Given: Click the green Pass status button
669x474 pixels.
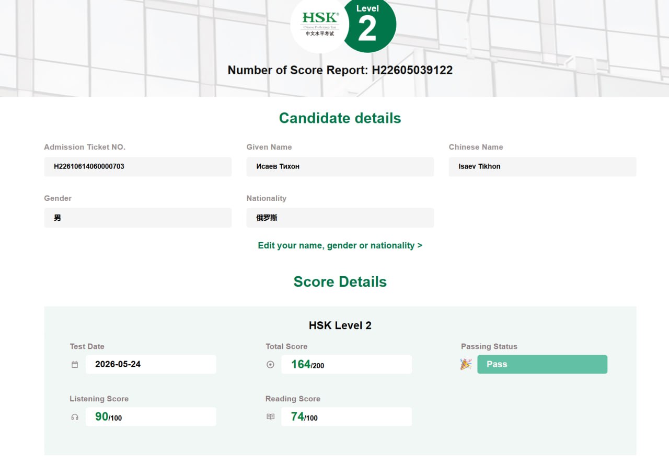Looking at the screenshot, I should click(542, 364).
